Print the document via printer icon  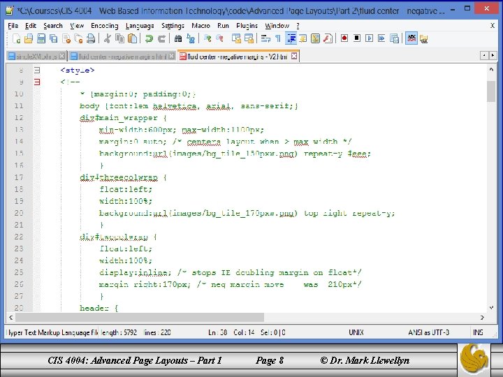point(91,39)
